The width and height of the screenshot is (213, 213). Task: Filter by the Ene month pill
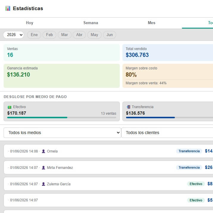click(34, 35)
